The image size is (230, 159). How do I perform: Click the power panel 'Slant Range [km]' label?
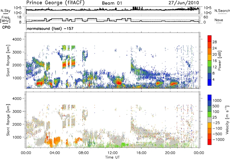[x=8, y=61]
